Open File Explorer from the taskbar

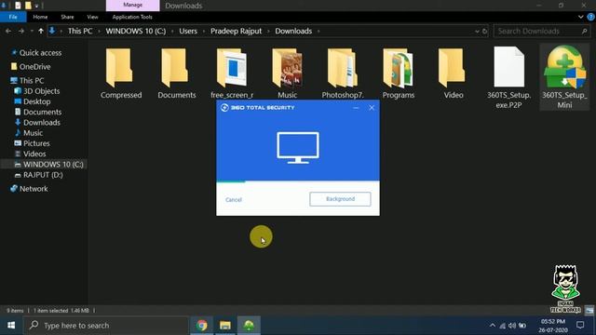click(x=225, y=326)
